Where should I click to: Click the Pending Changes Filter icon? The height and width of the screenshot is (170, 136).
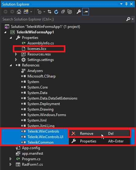point(39,12)
